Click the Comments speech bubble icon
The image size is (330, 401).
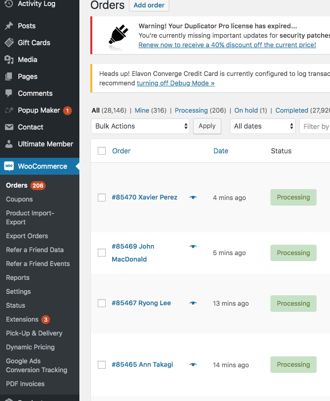pyautogui.click(x=9, y=93)
